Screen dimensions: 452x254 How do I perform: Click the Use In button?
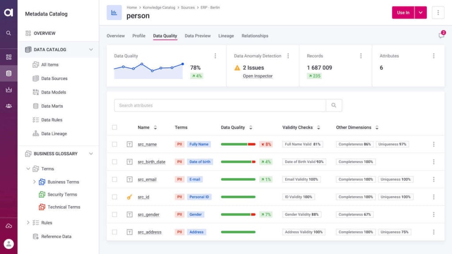coord(403,13)
